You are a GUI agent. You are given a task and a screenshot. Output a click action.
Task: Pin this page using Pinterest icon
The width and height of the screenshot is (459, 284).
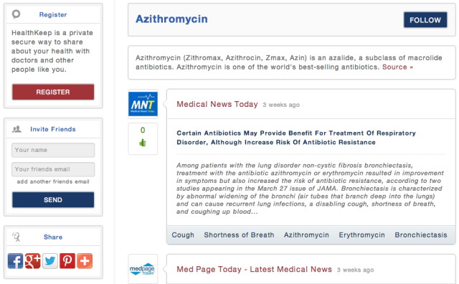pyautogui.click(x=67, y=261)
